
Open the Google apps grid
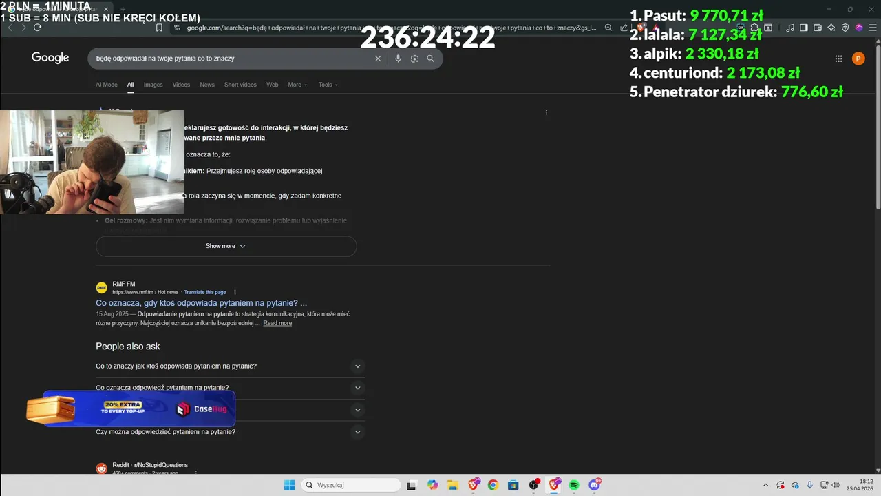click(x=838, y=59)
